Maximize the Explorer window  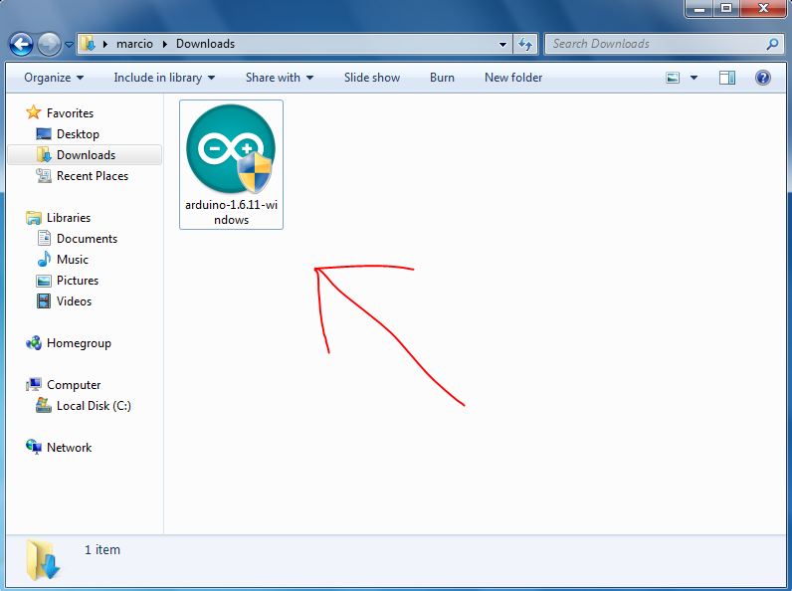(x=725, y=8)
